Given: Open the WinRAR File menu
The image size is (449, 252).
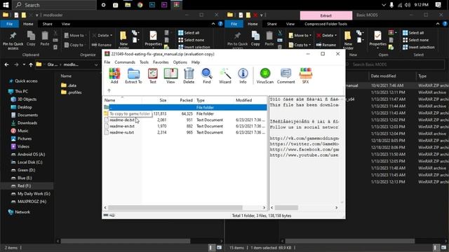Looking at the screenshot, I should [107, 62].
